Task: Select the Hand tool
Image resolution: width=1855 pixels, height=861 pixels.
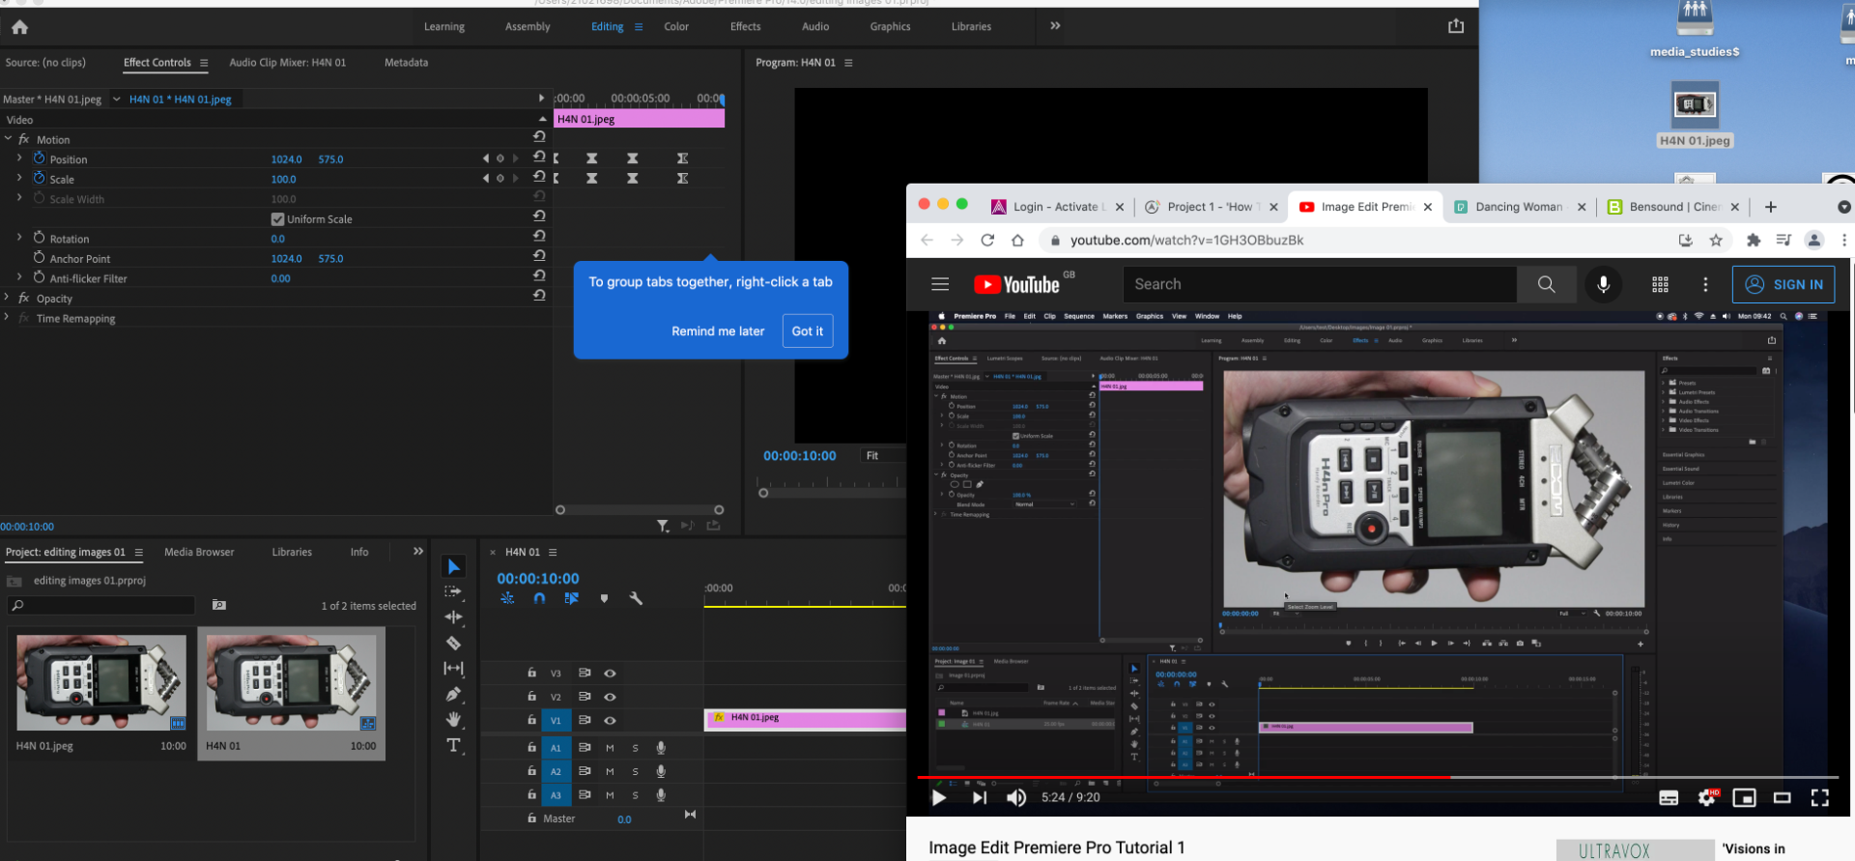Action: (453, 719)
